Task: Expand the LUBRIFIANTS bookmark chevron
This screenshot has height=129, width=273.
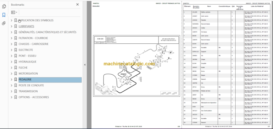Action: point(11,26)
